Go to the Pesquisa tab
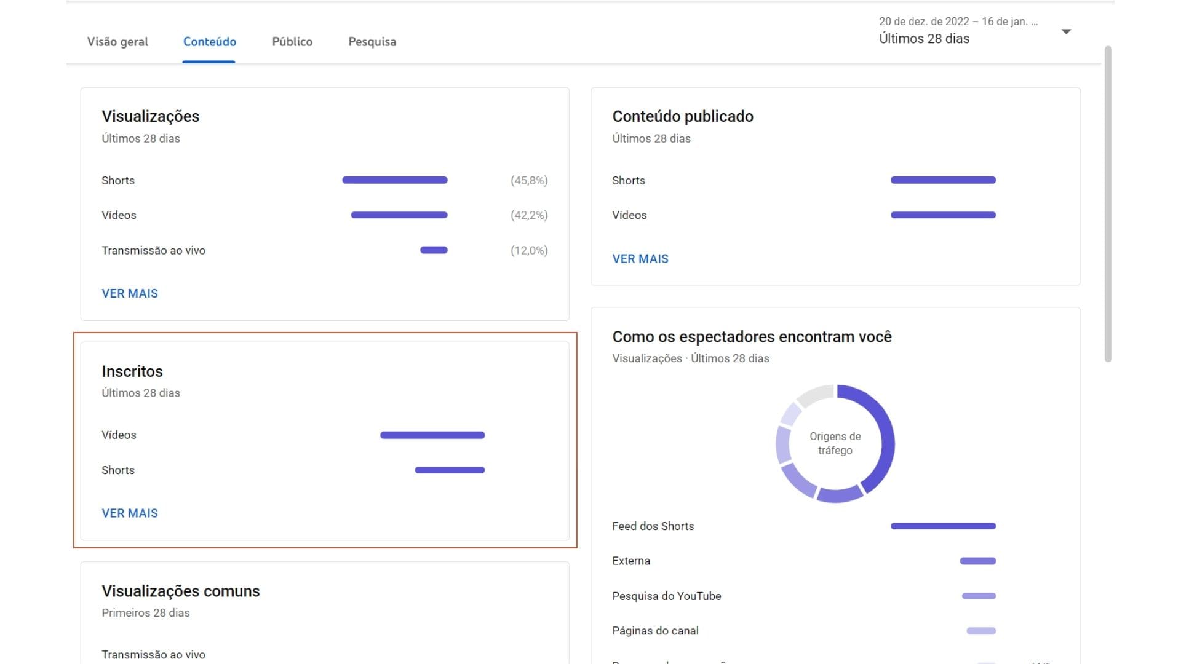This screenshot has height=664, width=1181. pyautogui.click(x=372, y=42)
